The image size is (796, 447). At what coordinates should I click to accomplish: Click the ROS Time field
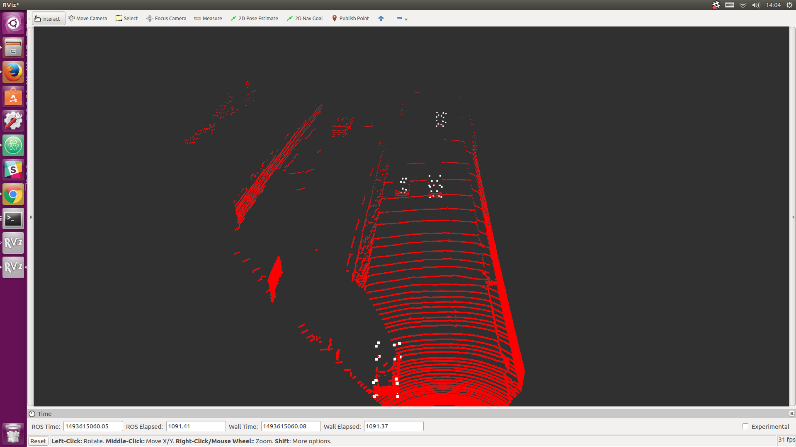pyautogui.click(x=93, y=426)
